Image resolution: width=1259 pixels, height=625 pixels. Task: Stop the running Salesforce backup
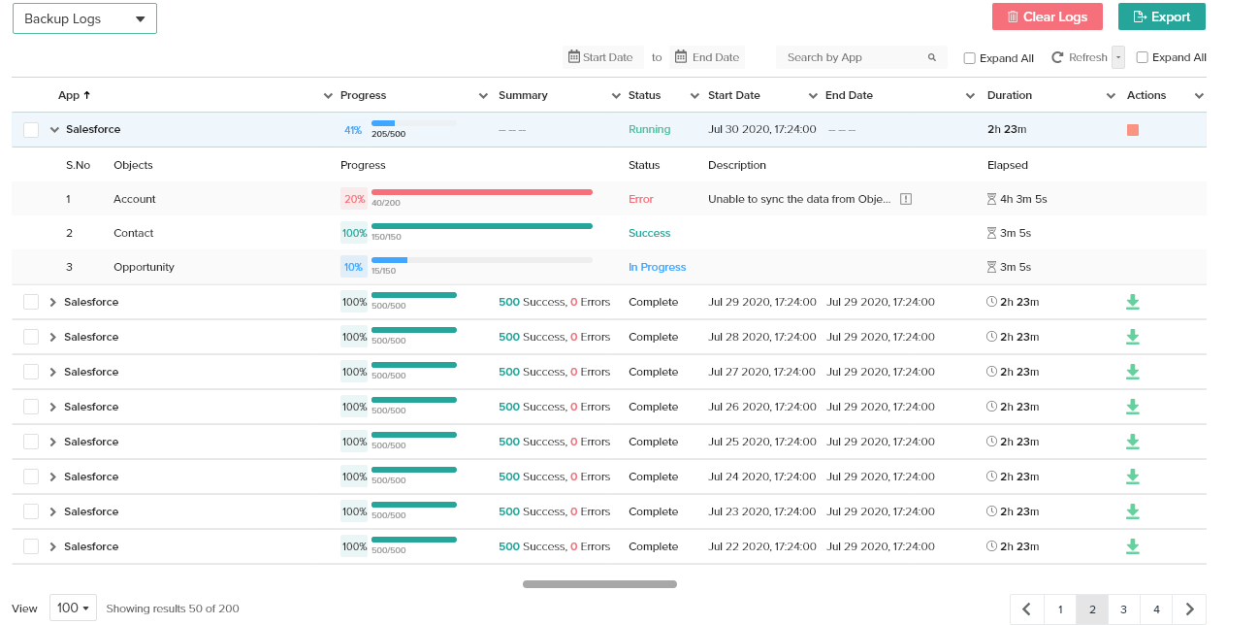coord(1132,130)
